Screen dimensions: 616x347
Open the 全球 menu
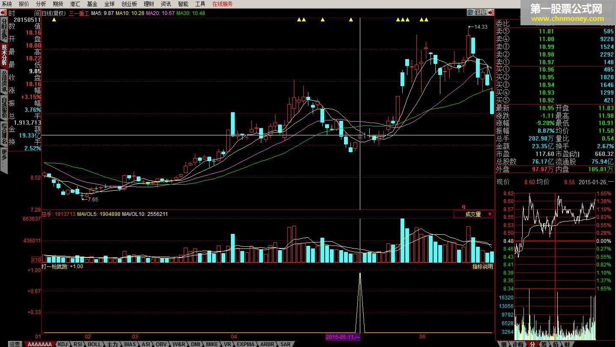coord(109,4)
